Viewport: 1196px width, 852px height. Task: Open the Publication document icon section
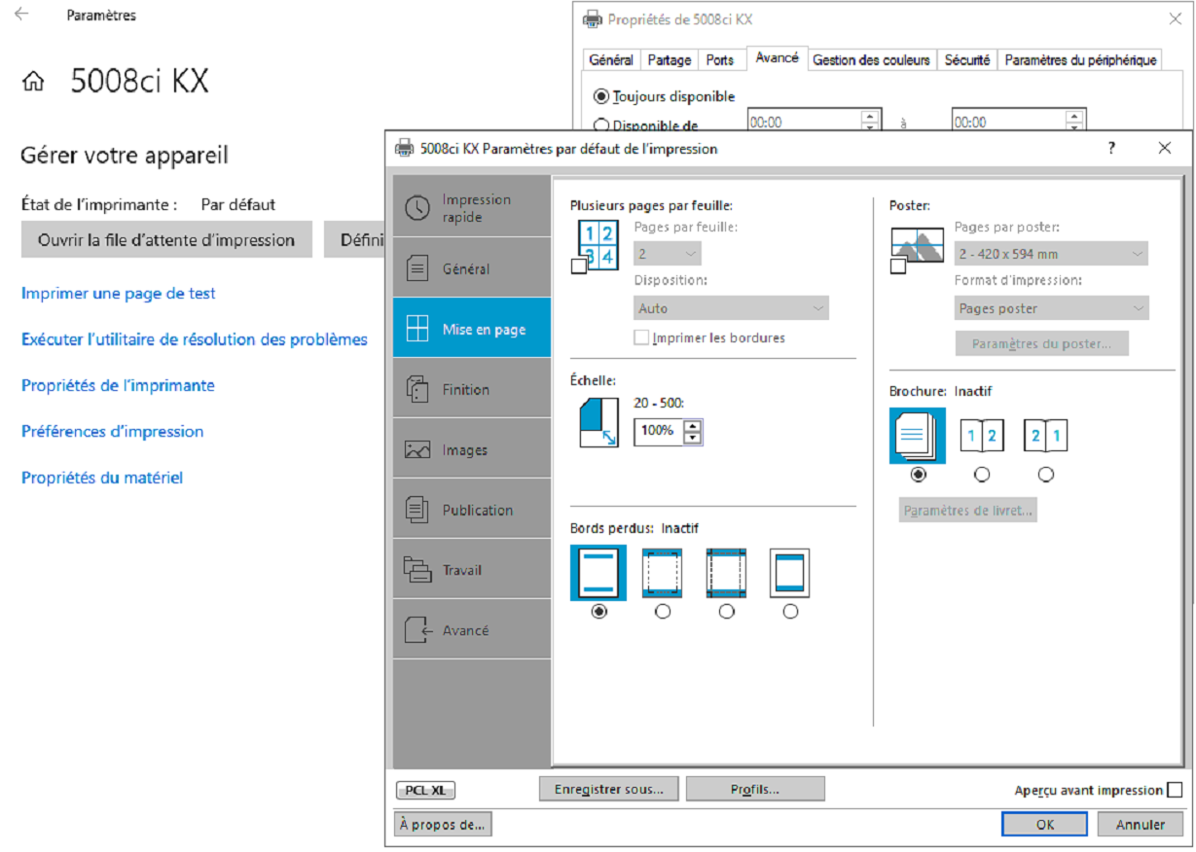point(417,510)
